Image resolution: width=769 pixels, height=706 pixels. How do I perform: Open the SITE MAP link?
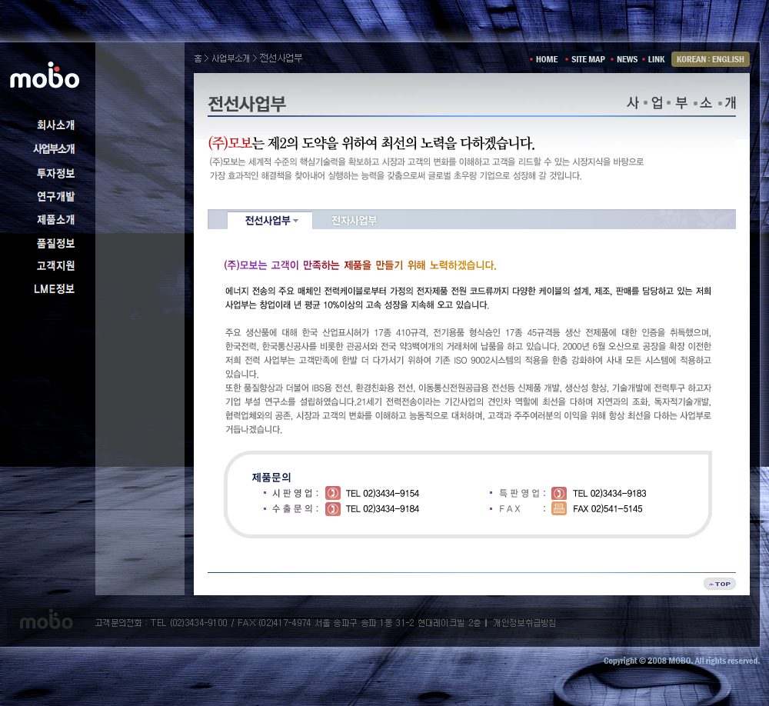[588, 59]
